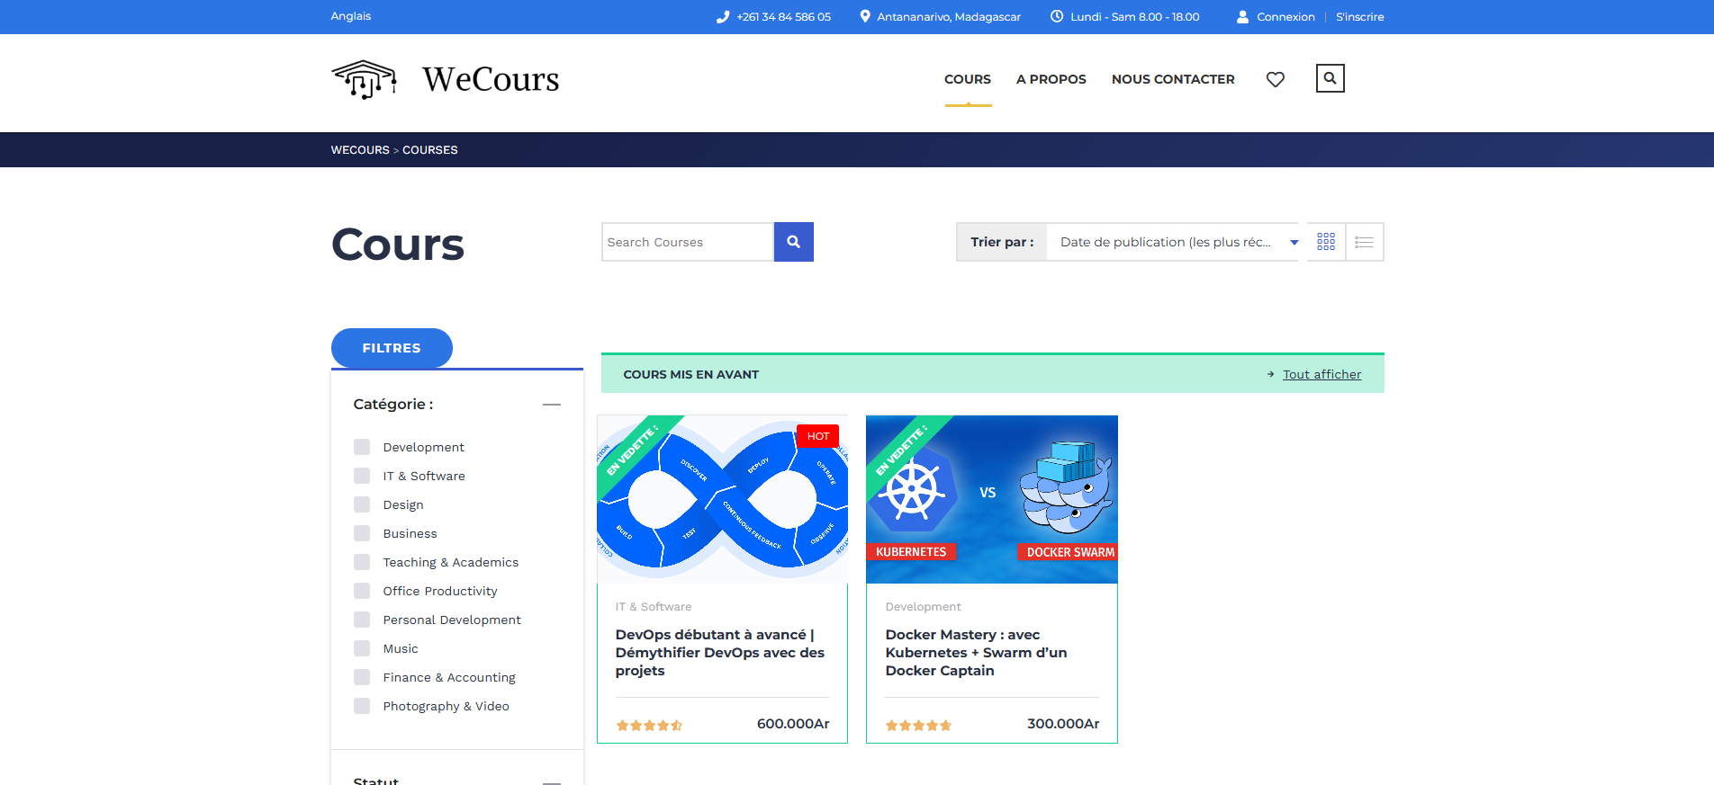Viewport: 1714px width, 785px height.
Task: Switch language to Anglais
Action: click(x=351, y=16)
